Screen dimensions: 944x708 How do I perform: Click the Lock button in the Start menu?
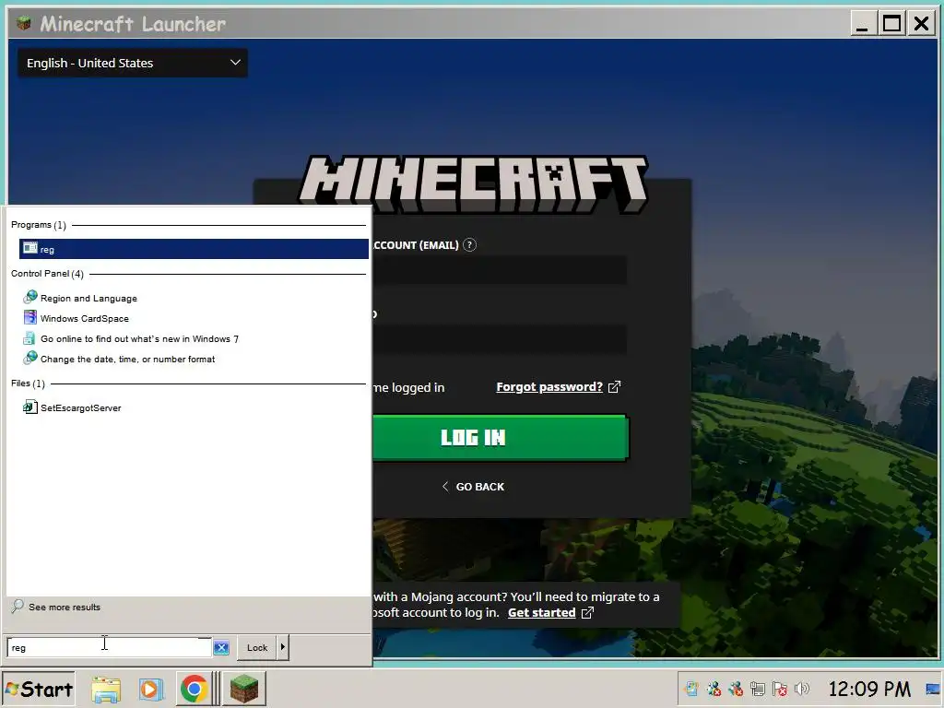[257, 648]
